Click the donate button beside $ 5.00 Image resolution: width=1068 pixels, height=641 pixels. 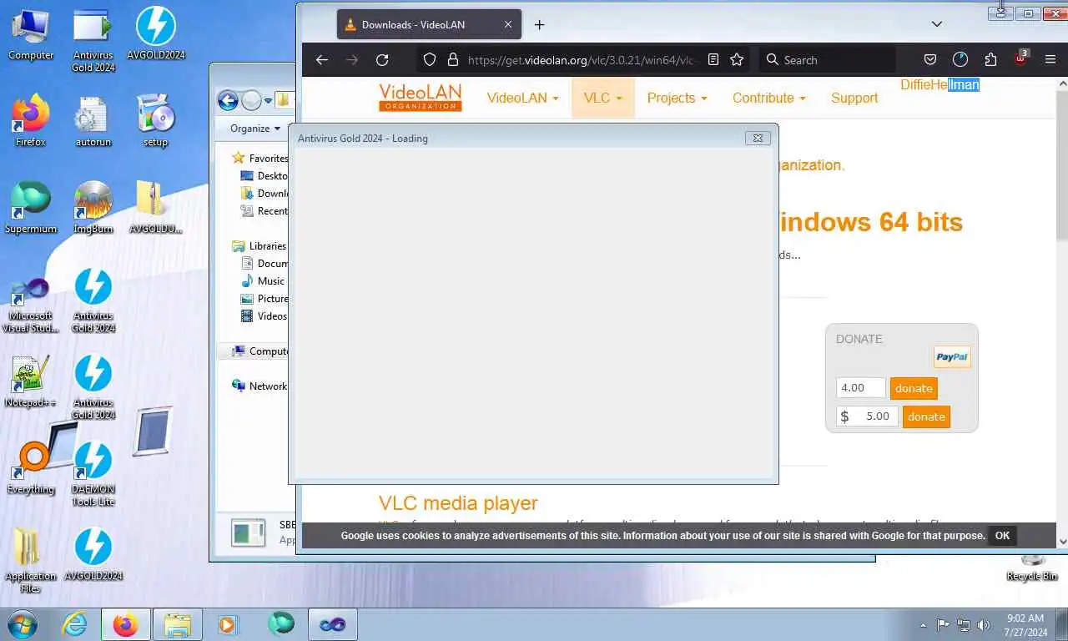point(926,416)
